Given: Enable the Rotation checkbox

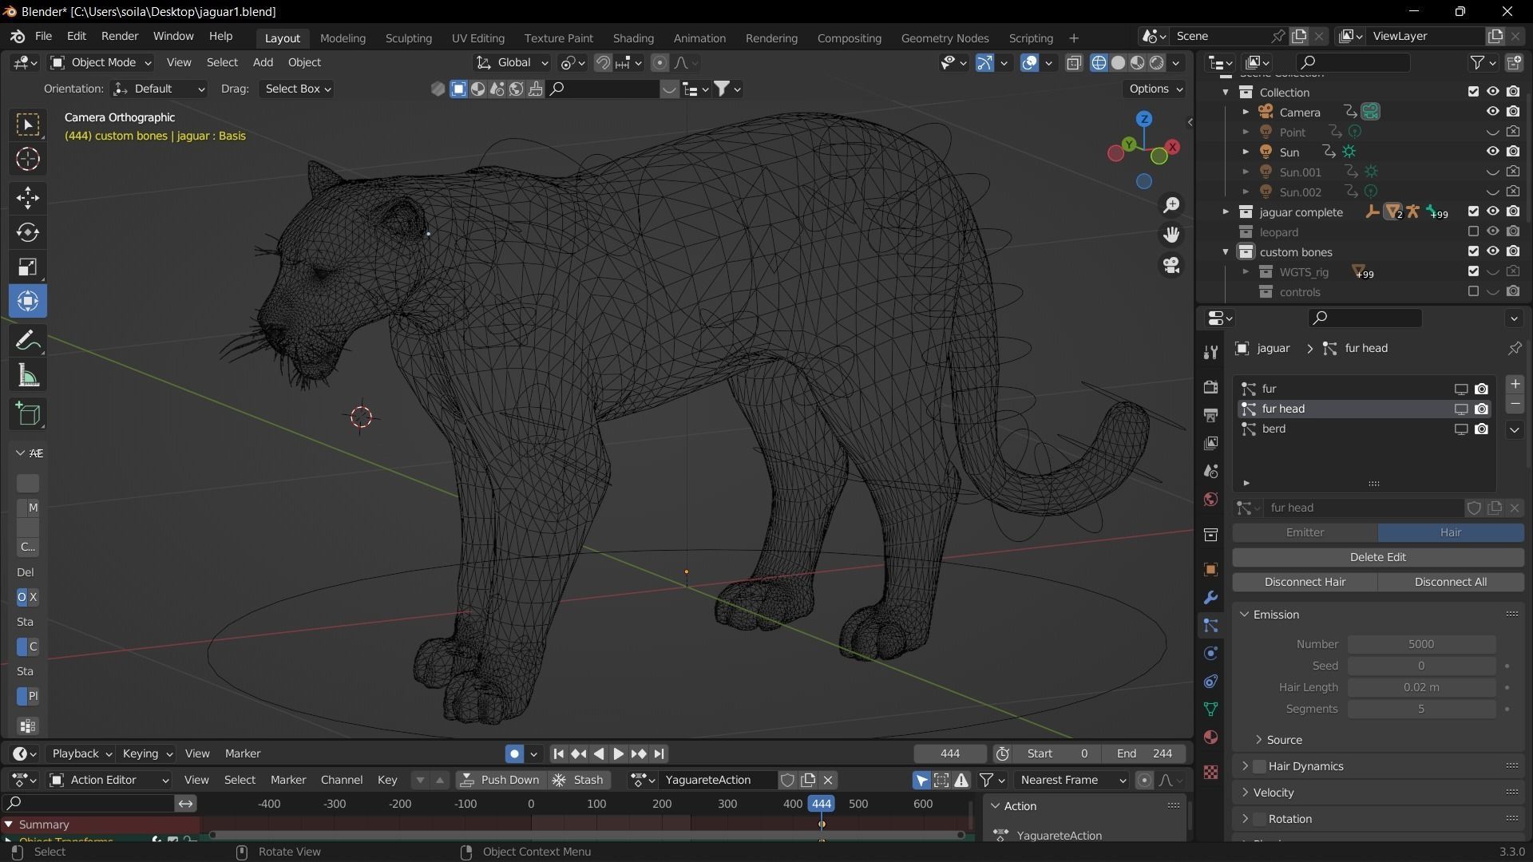Looking at the screenshot, I should [x=1259, y=820].
